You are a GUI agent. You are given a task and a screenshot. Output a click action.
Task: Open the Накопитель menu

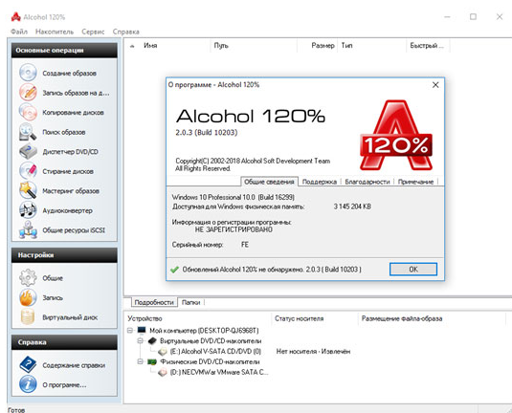(x=55, y=32)
